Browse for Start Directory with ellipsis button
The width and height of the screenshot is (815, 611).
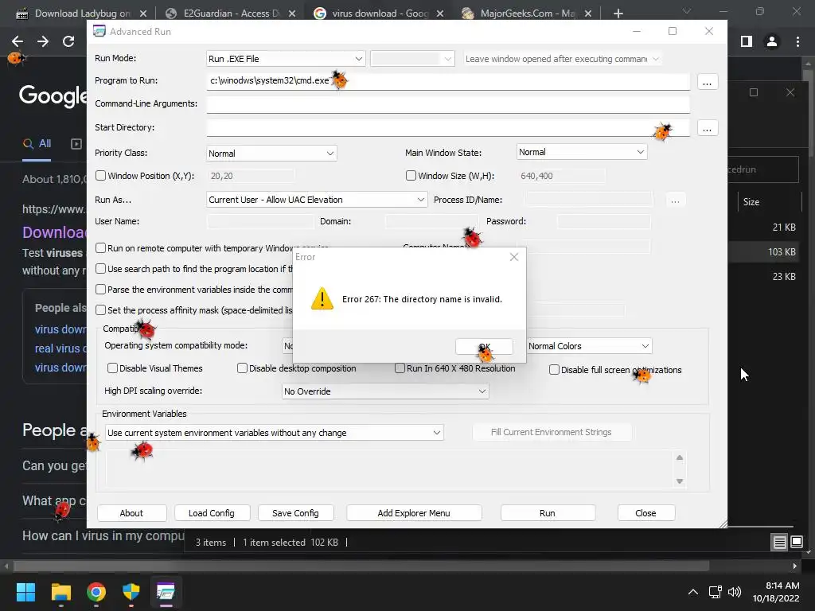click(707, 128)
